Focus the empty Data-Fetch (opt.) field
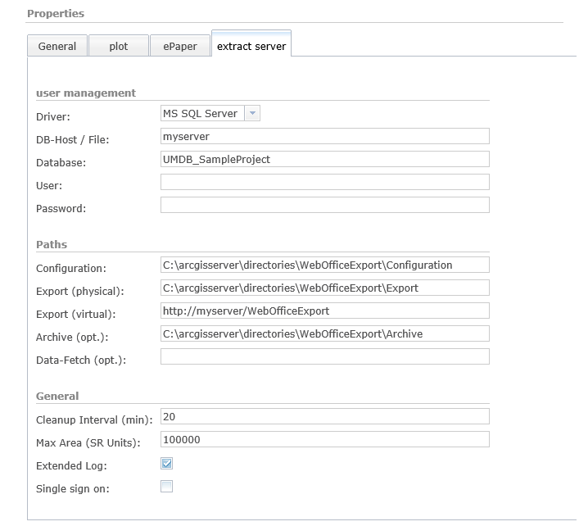 324,356
